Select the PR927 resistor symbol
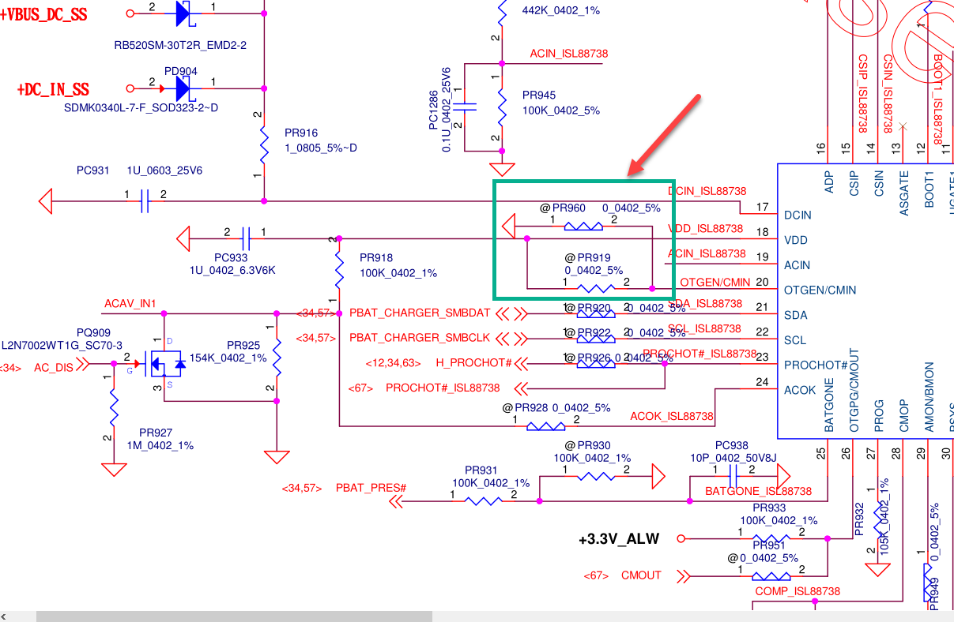The width and height of the screenshot is (954, 622). tap(114, 408)
